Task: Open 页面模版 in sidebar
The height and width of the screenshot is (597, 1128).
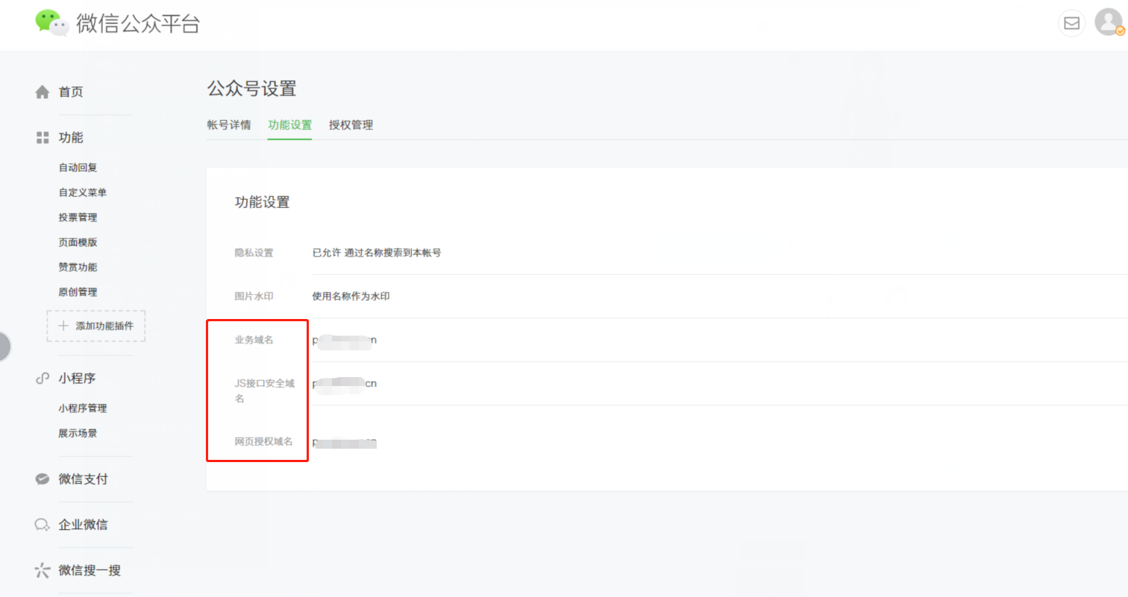Action: pos(78,242)
